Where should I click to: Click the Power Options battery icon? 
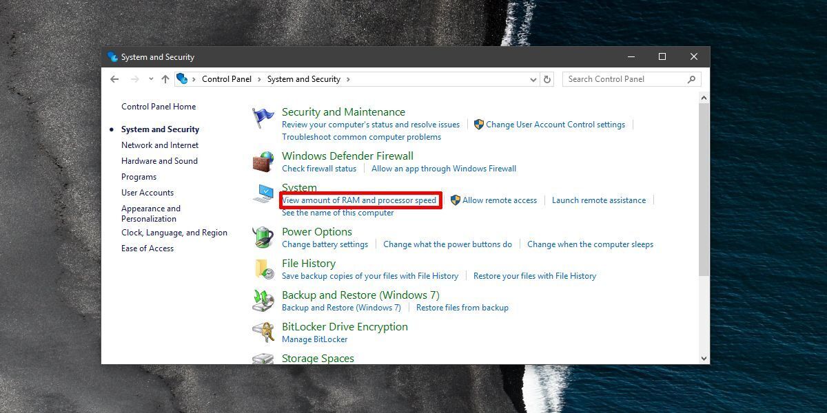[x=264, y=237]
